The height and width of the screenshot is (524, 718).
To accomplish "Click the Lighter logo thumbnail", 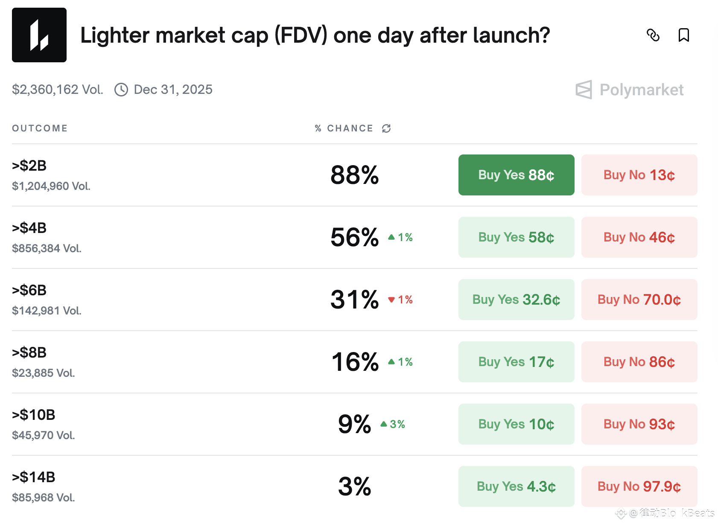I will pyautogui.click(x=39, y=35).
